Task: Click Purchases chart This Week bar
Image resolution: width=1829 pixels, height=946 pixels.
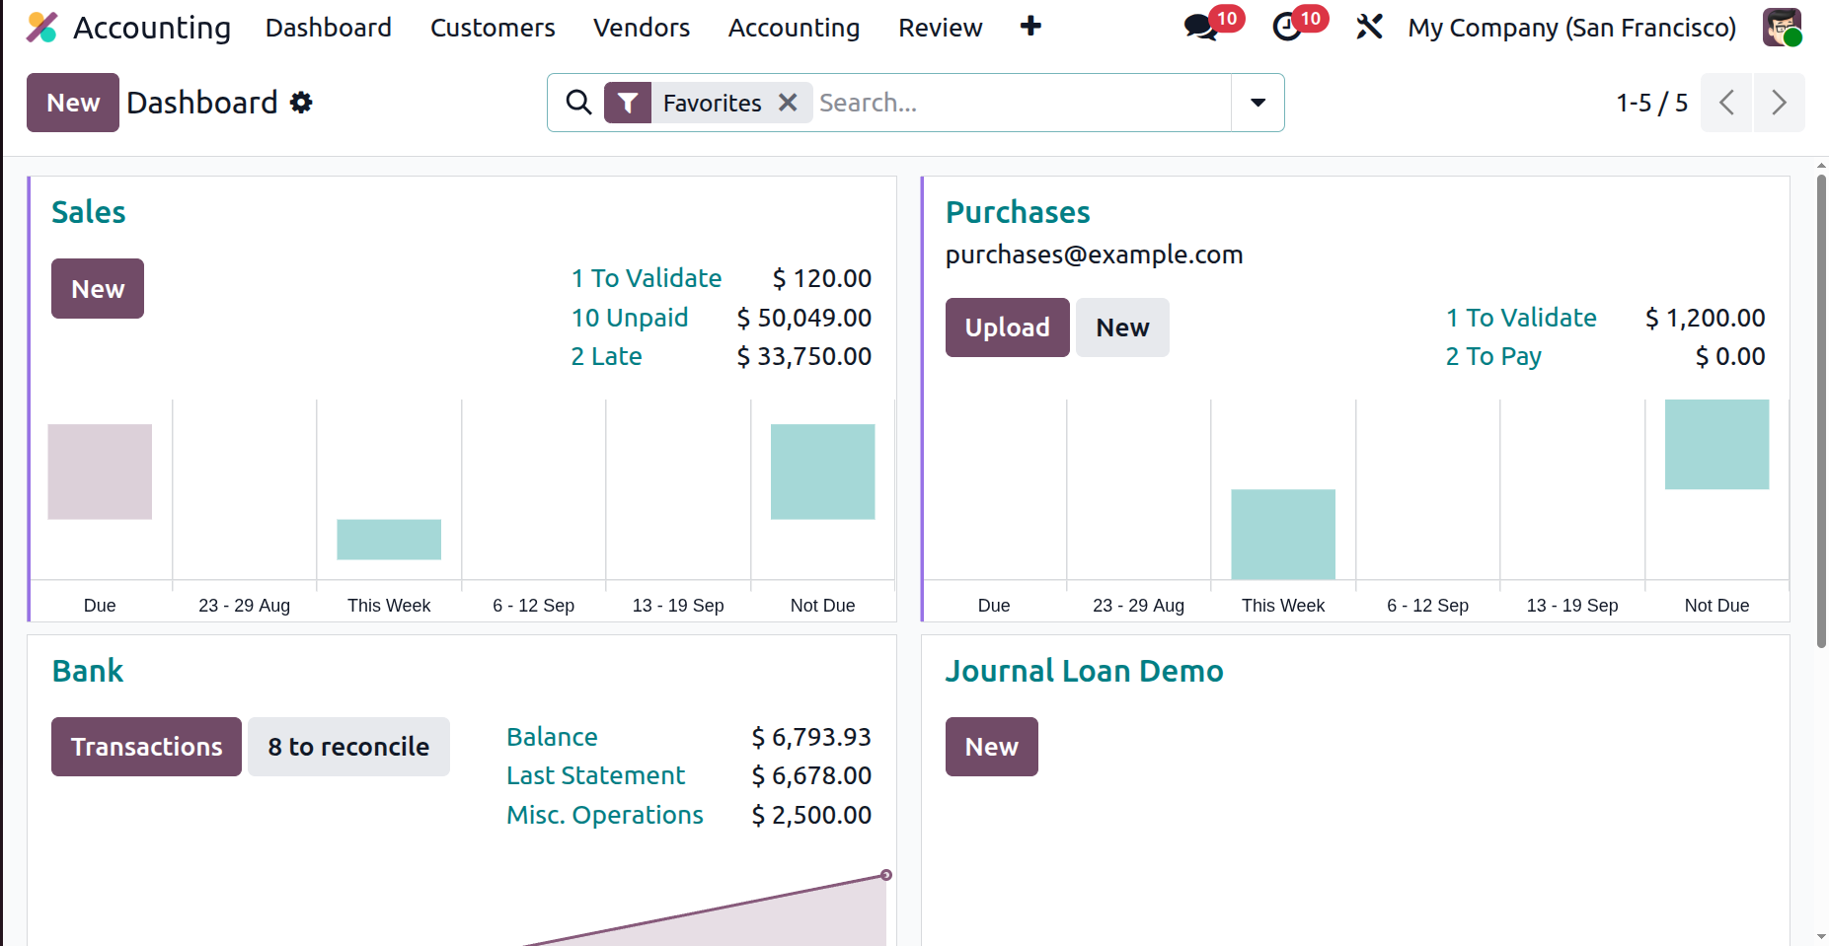Action: (1283, 535)
